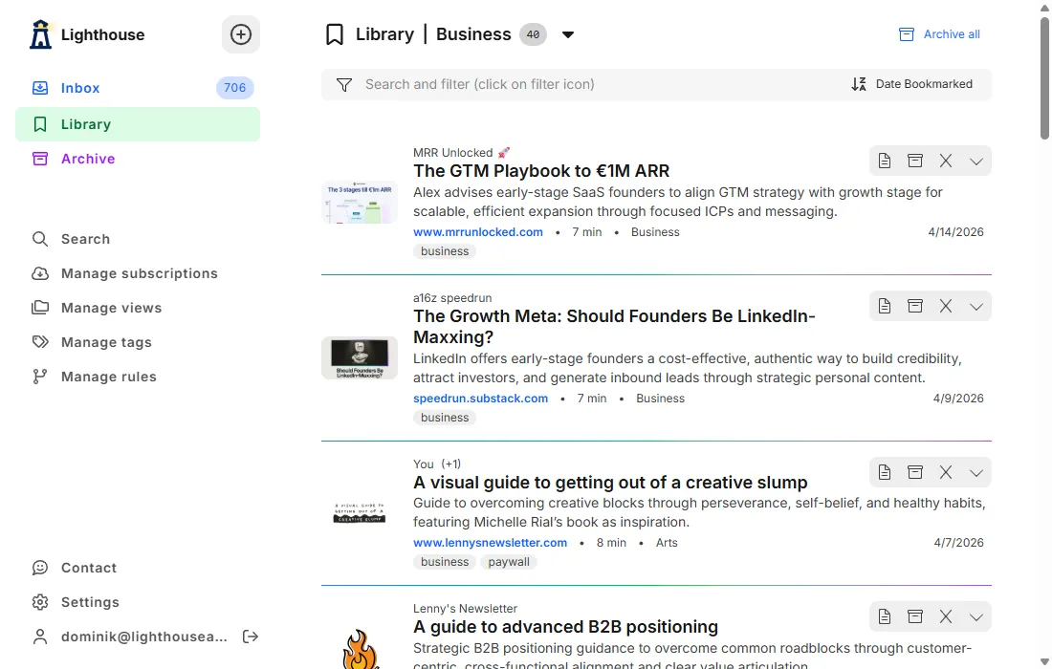Expand options chevron on Growth Meta article
1052x669 pixels.
pyautogui.click(x=976, y=306)
